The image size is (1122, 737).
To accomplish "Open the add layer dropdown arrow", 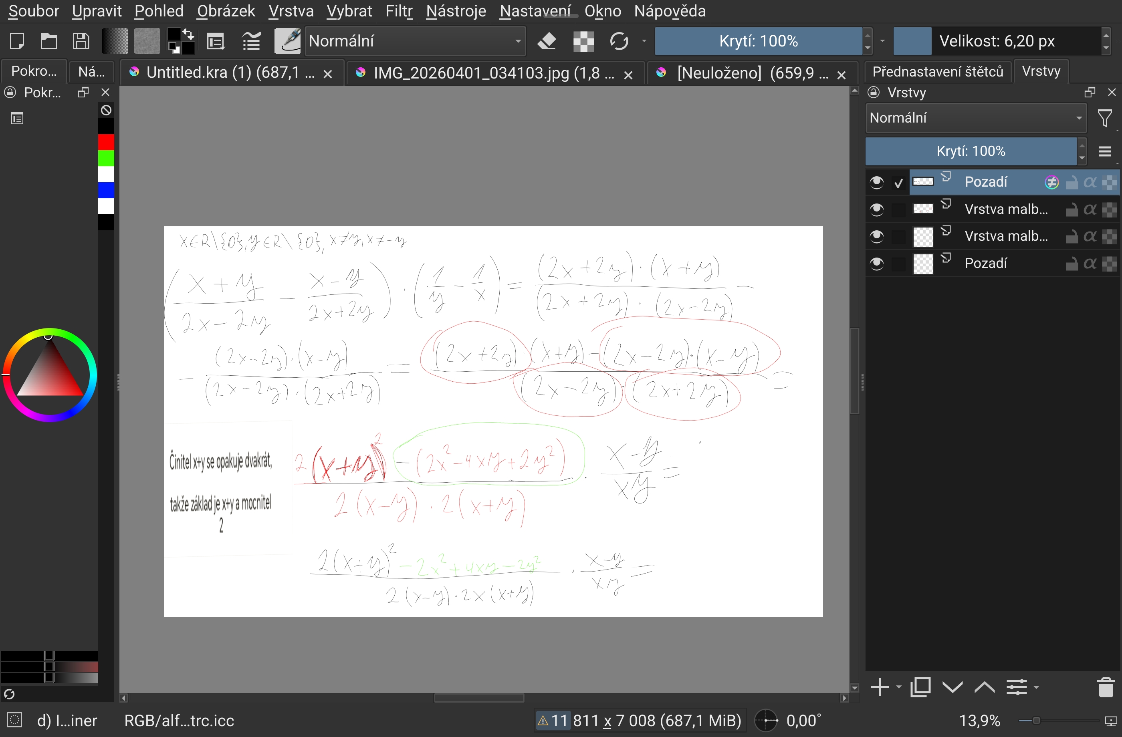I will pyautogui.click(x=898, y=687).
